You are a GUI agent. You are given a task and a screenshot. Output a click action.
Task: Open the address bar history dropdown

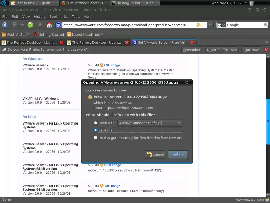click(x=210, y=25)
